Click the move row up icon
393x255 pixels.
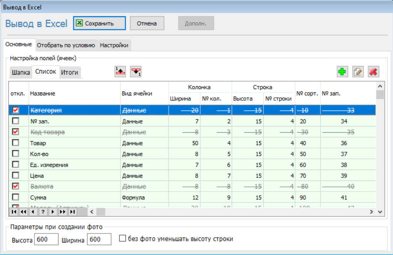tap(120, 71)
